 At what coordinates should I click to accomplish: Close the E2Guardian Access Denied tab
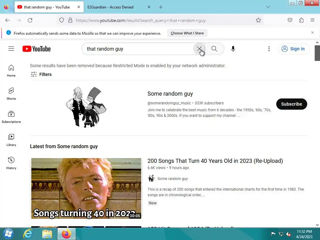click(149, 7)
